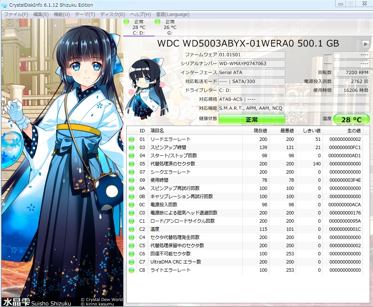The height and width of the screenshot is (307, 373).
Task: Open the ディスク(D) menu
Action: [113, 14]
